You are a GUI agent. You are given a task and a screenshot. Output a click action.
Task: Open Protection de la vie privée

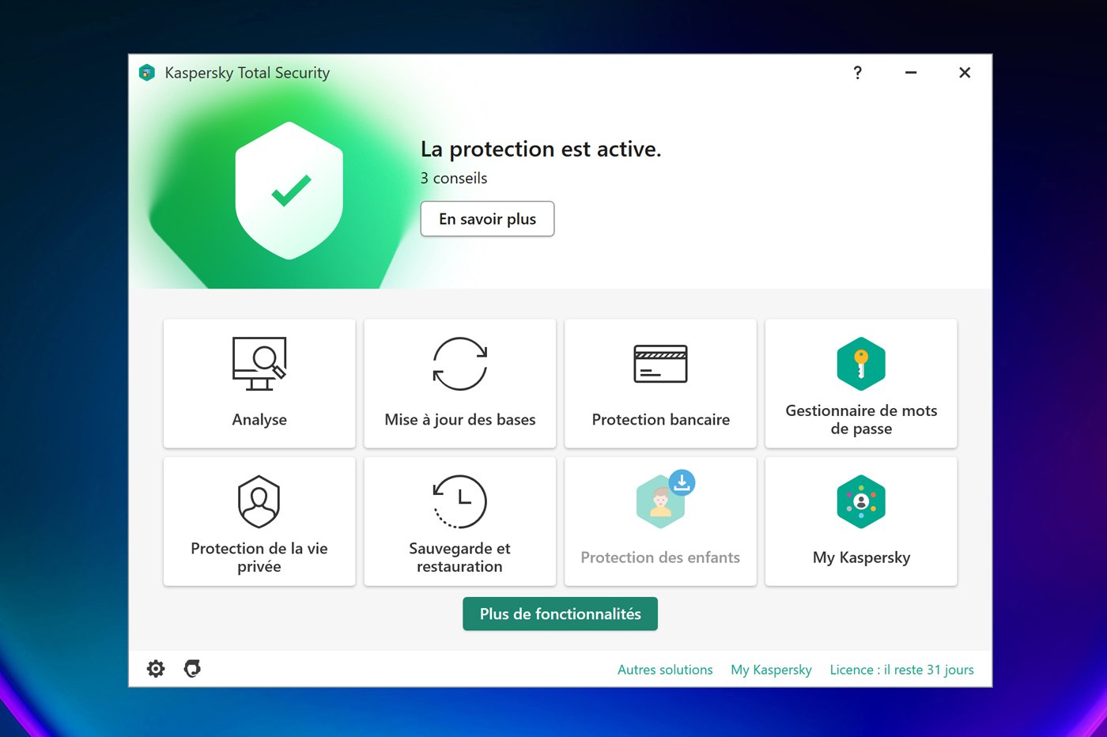click(259, 521)
